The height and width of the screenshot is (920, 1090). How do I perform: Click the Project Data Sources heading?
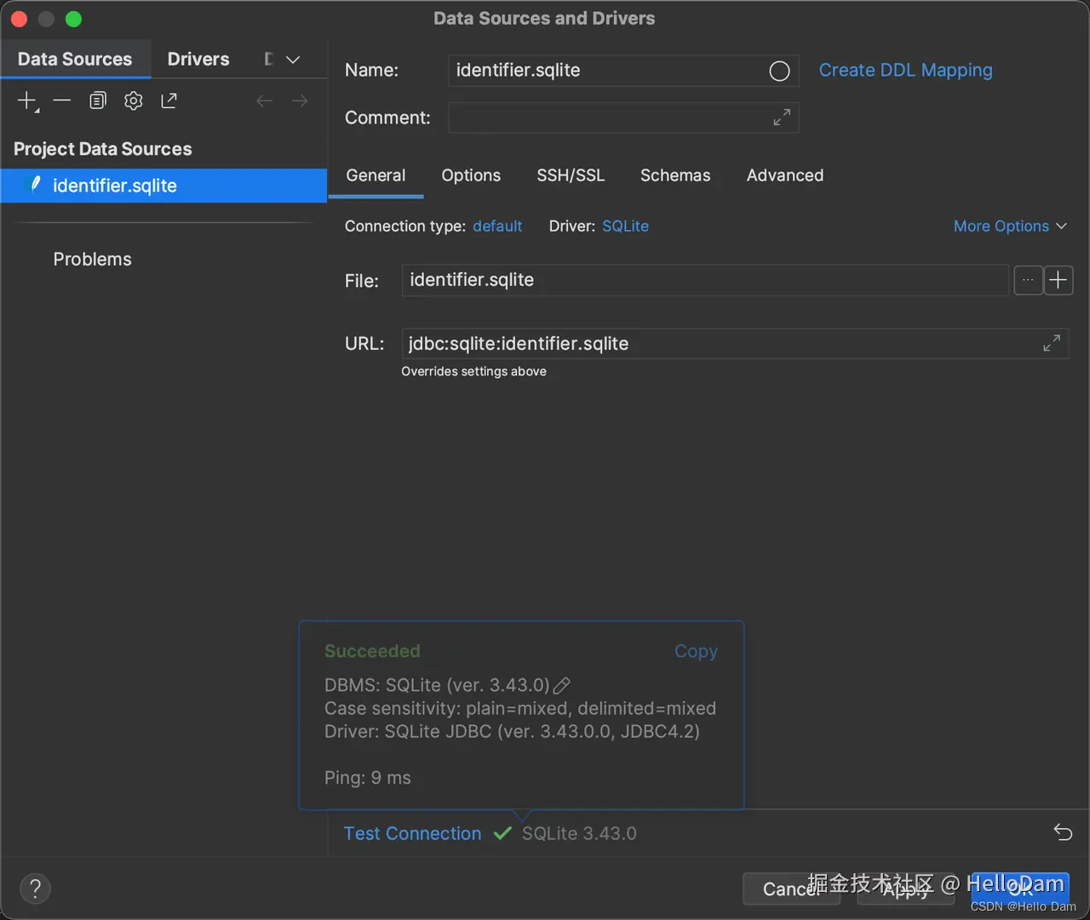pos(103,149)
